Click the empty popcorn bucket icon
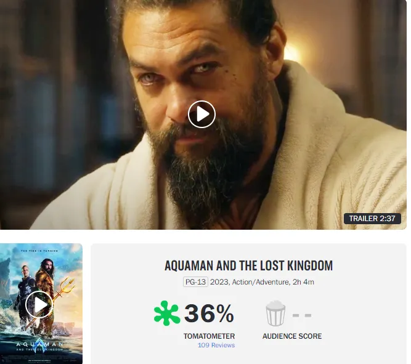The image size is (411, 364). [x=275, y=313]
